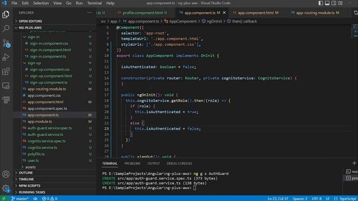Viewport: 358px width, 201px height.
Task: Open the View menu
Action: pos(57,3)
